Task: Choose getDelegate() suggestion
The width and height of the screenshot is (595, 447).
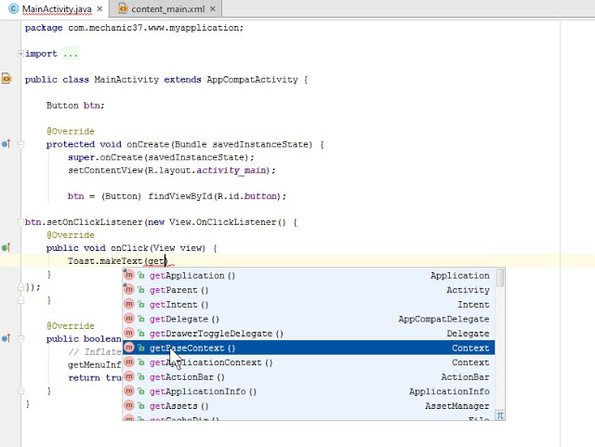Action: coord(309,319)
